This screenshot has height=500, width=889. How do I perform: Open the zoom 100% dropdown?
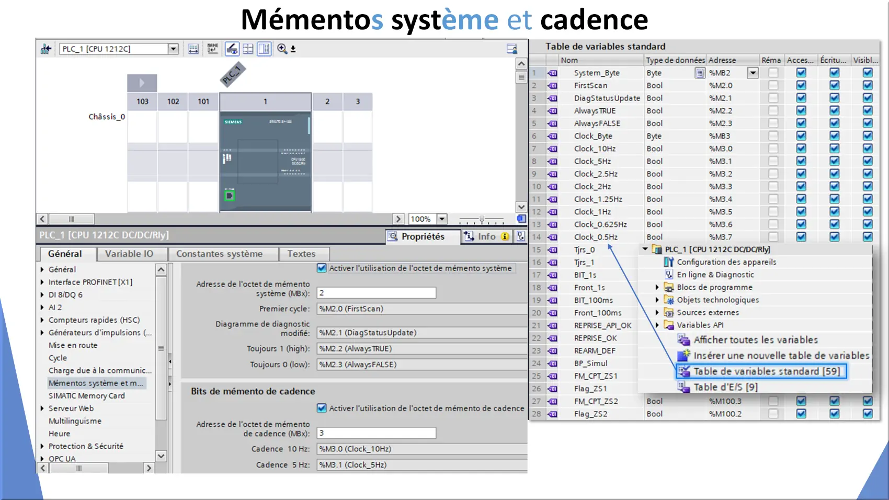[442, 219]
